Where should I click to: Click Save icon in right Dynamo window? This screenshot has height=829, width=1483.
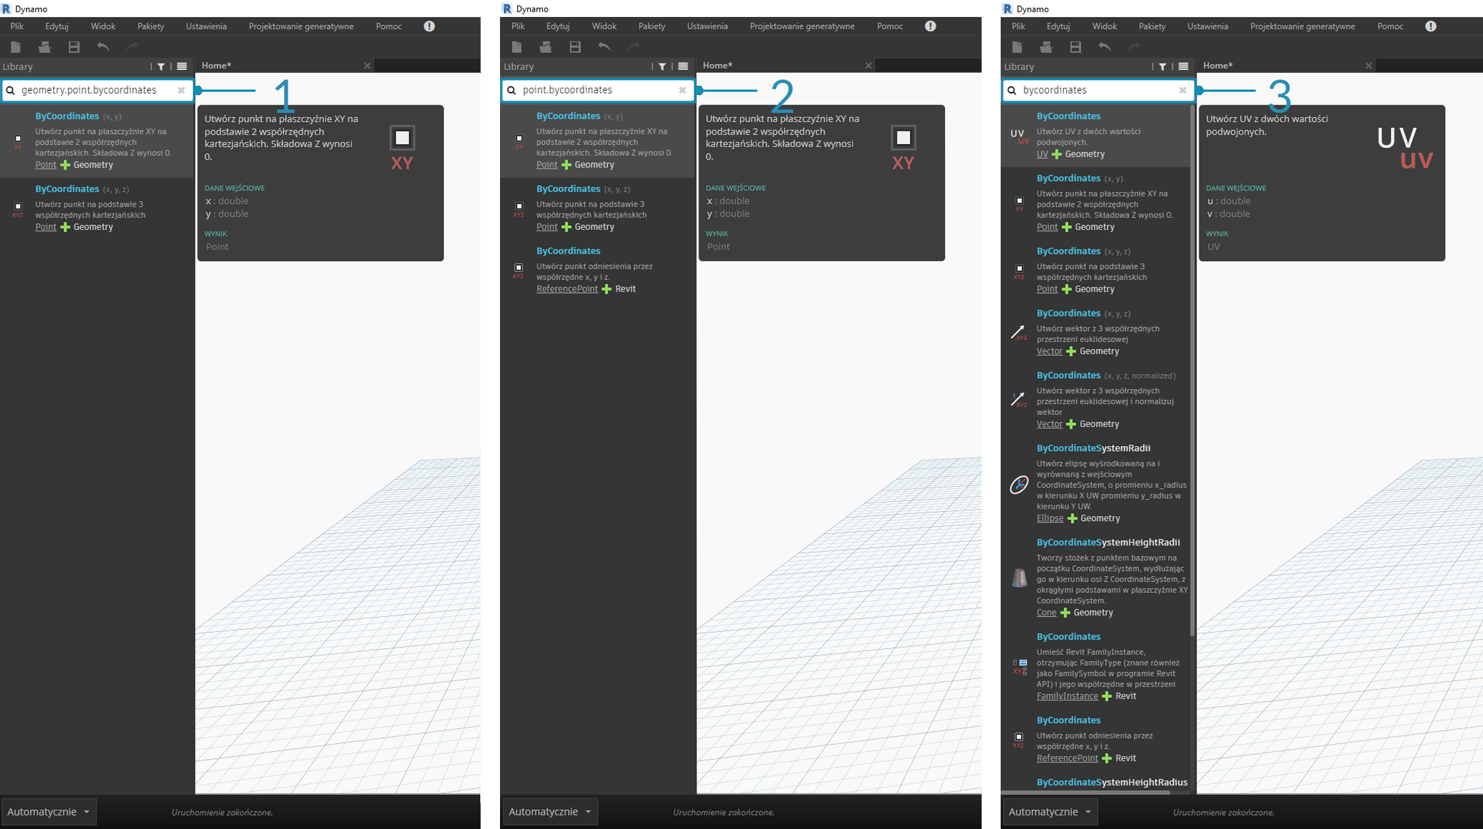1076,47
